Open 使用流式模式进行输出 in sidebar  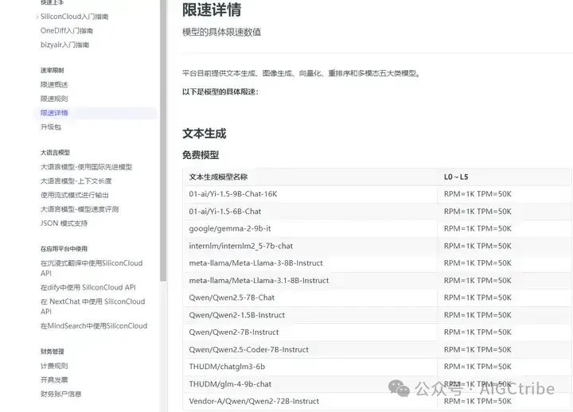[x=75, y=195]
